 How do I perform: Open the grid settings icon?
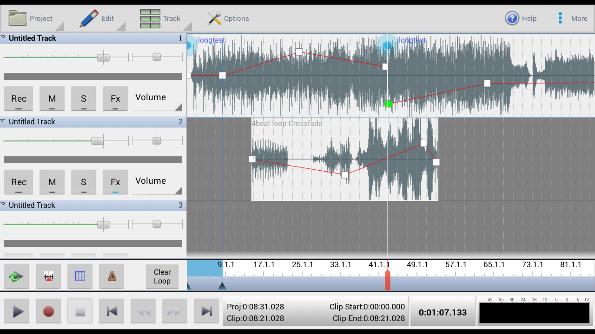point(80,276)
